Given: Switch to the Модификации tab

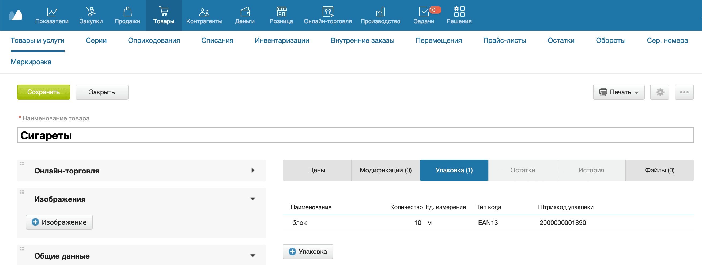Looking at the screenshot, I should pos(385,170).
